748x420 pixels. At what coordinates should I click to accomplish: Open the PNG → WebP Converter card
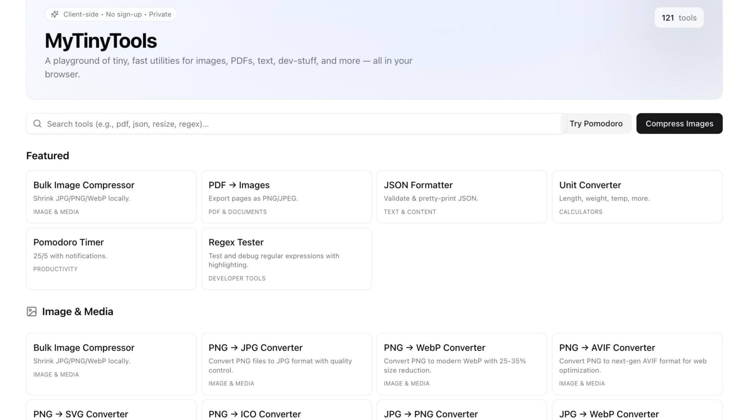click(x=462, y=364)
